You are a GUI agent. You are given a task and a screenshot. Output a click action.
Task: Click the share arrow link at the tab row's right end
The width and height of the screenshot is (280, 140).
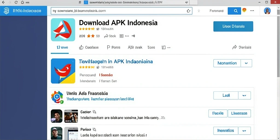242,47
